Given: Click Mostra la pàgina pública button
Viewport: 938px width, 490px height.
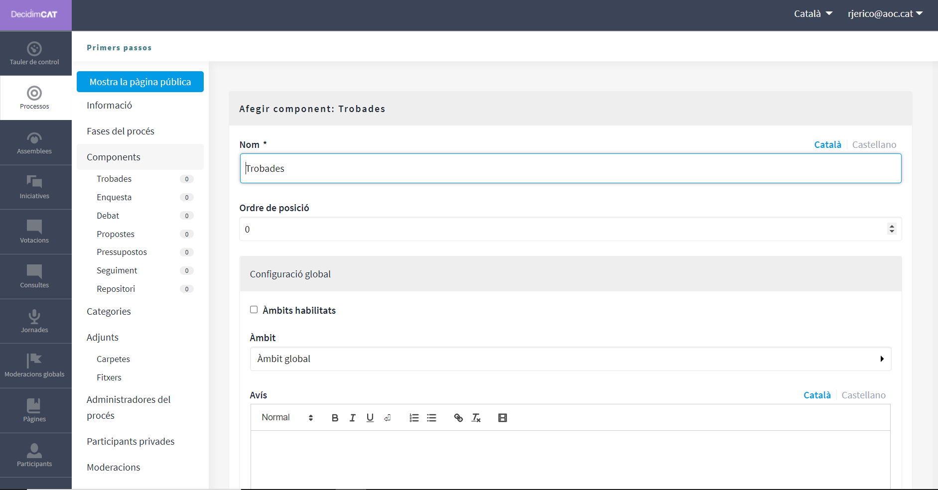Looking at the screenshot, I should 140,82.
